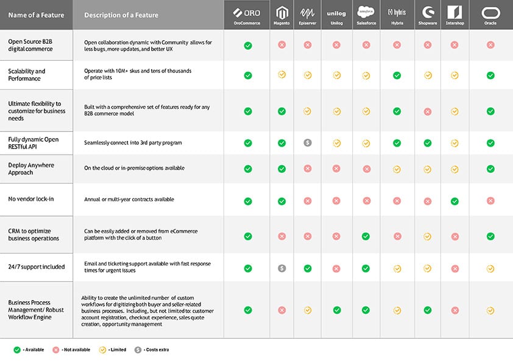Click Salesforce green check in CRM row
Screen dimensions: 513x362
click(366, 236)
